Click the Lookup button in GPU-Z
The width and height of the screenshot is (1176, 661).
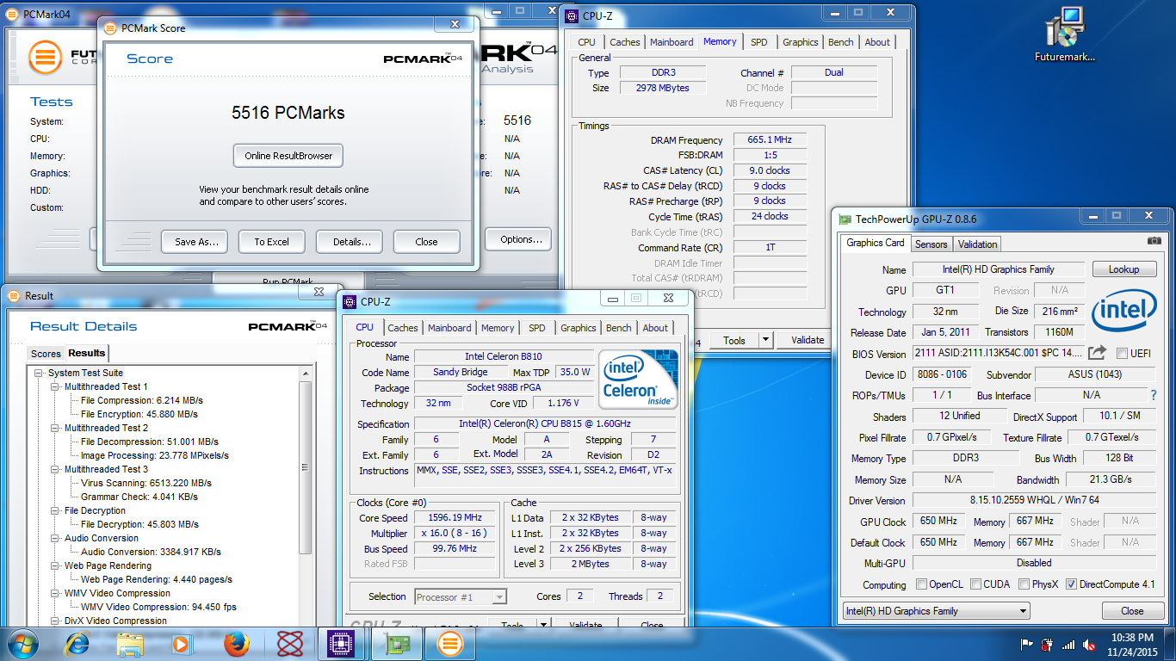pyautogui.click(x=1124, y=269)
